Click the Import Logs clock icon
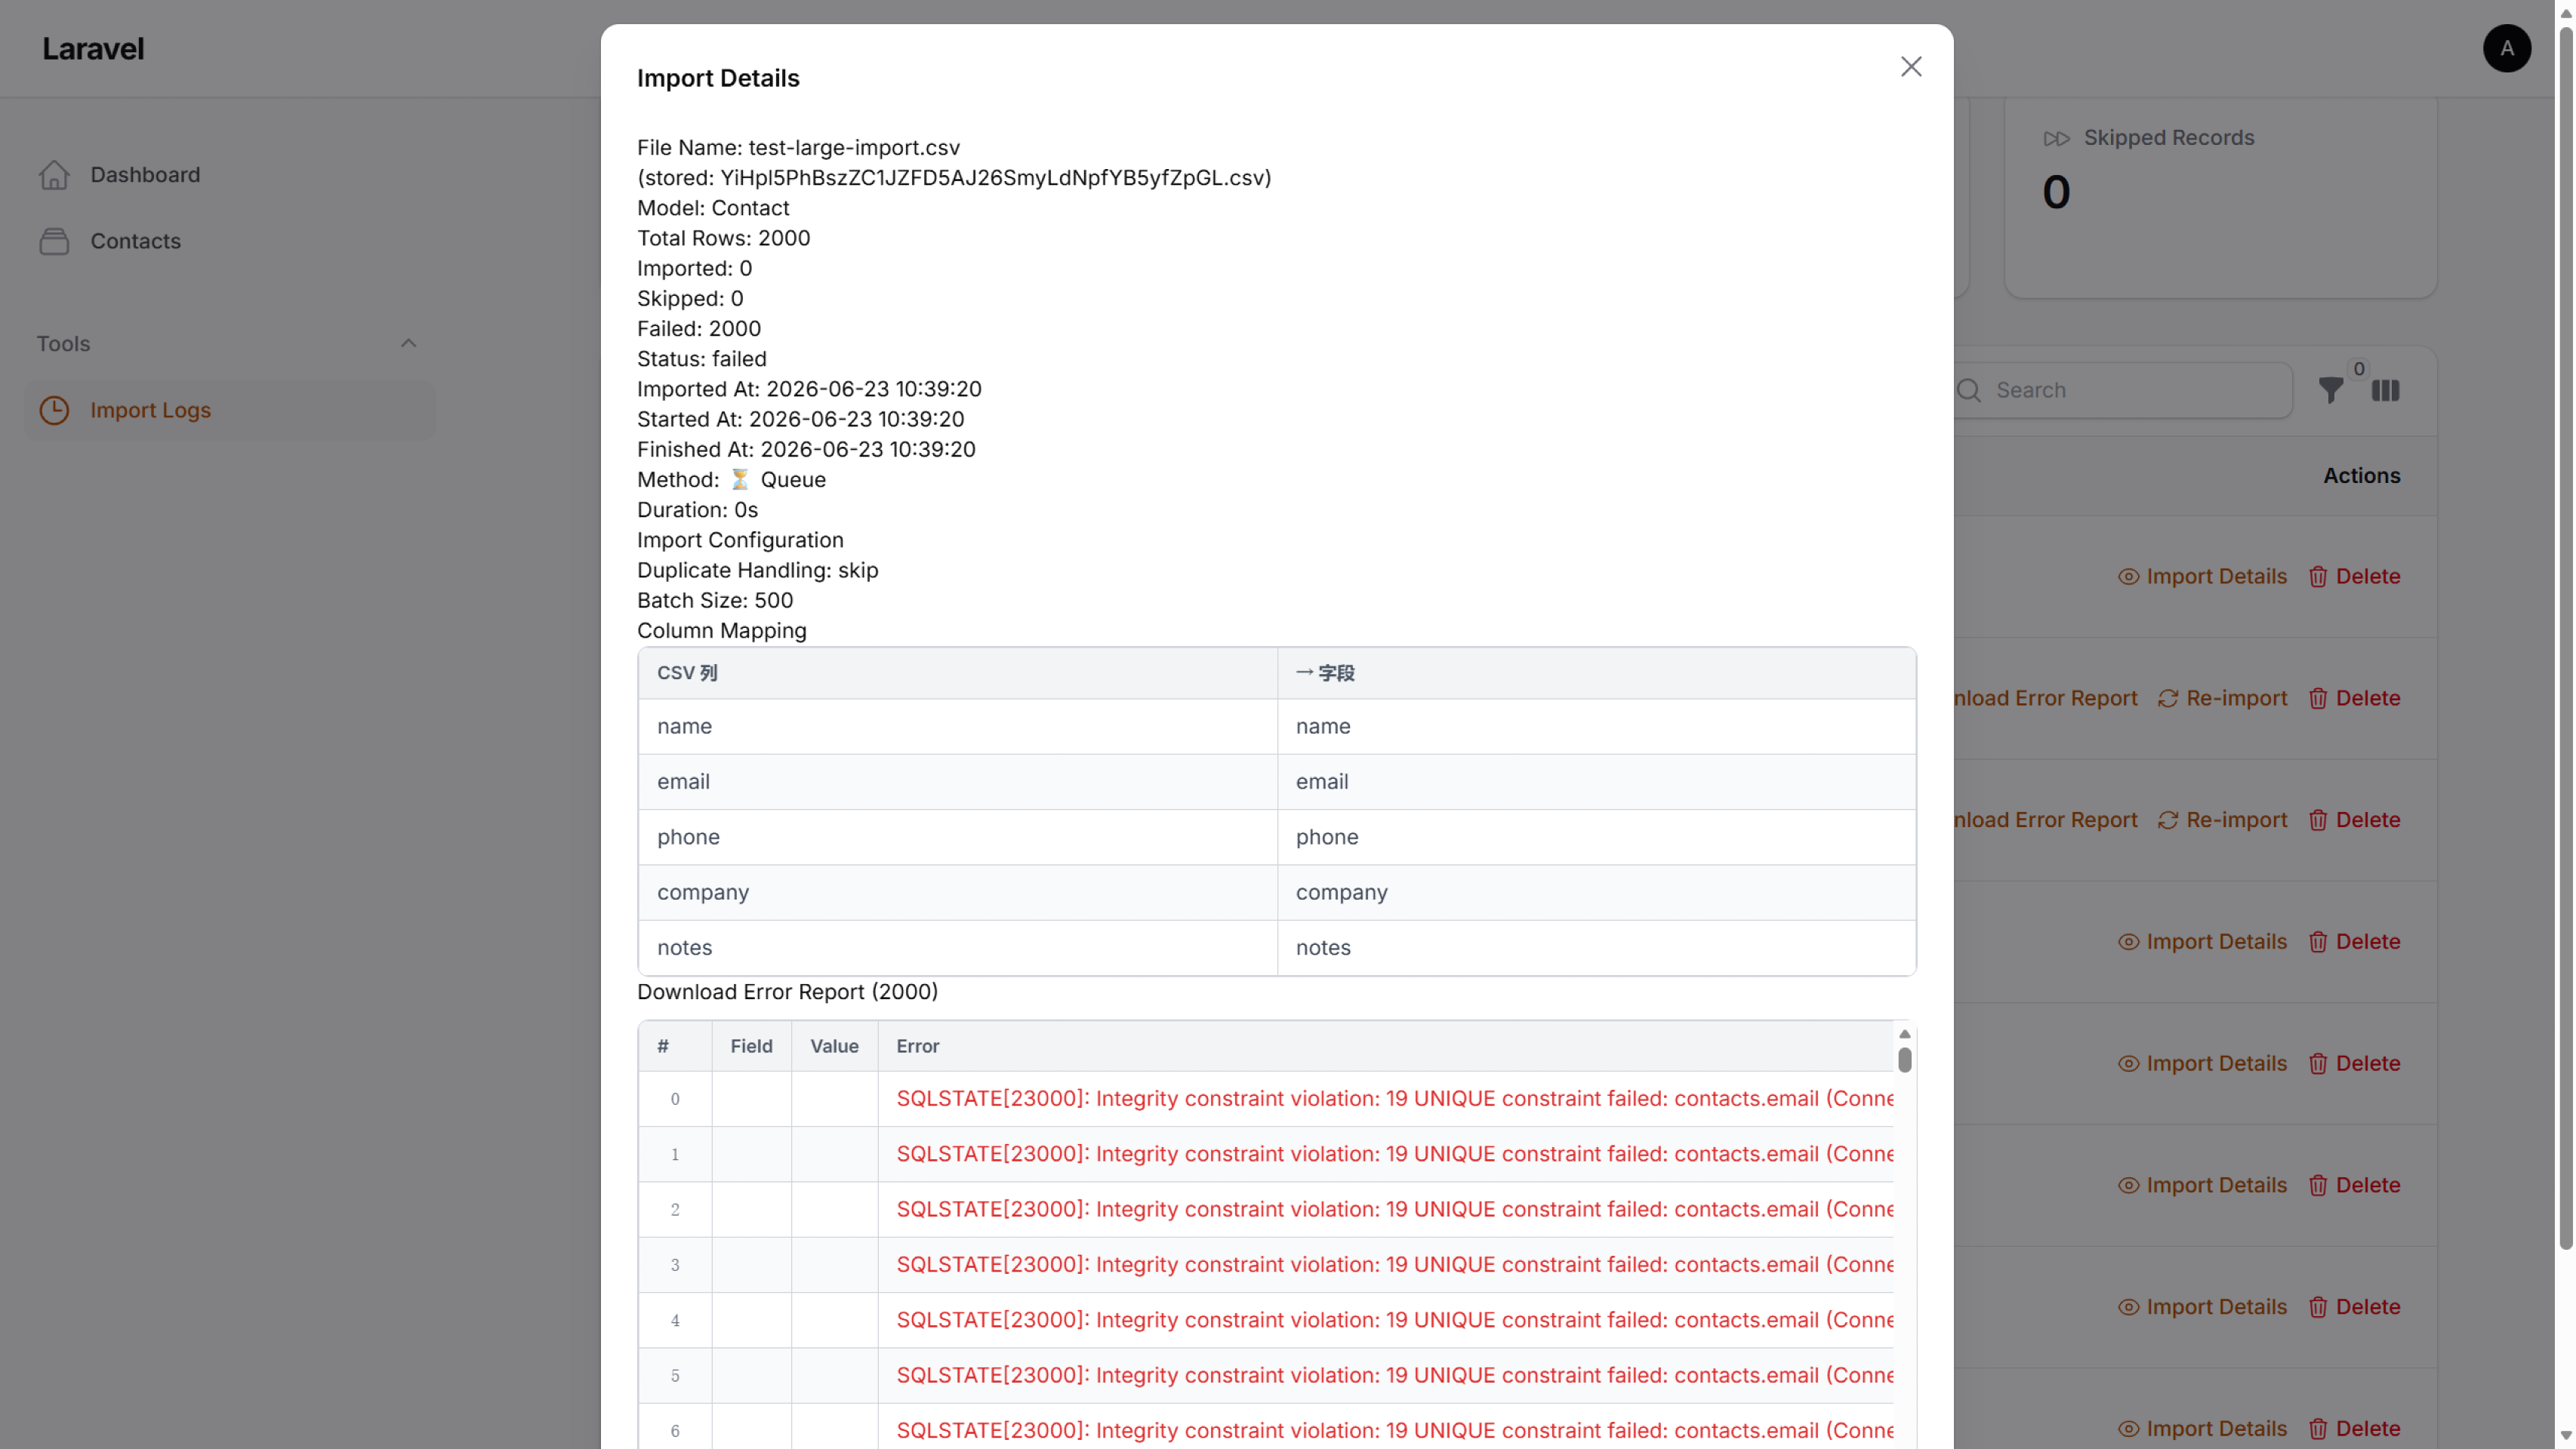Screen dimensions: 2576x1449 (x=54, y=410)
